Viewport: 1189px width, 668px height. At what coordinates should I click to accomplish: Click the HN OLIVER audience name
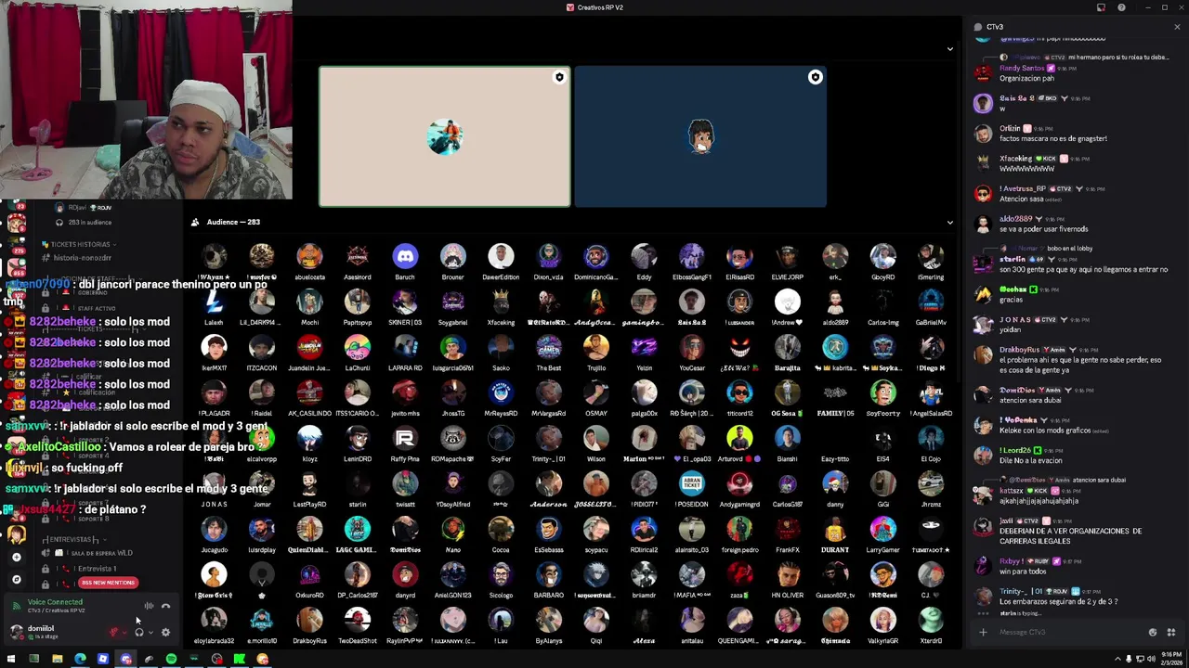pyautogui.click(x=787, y=595)
